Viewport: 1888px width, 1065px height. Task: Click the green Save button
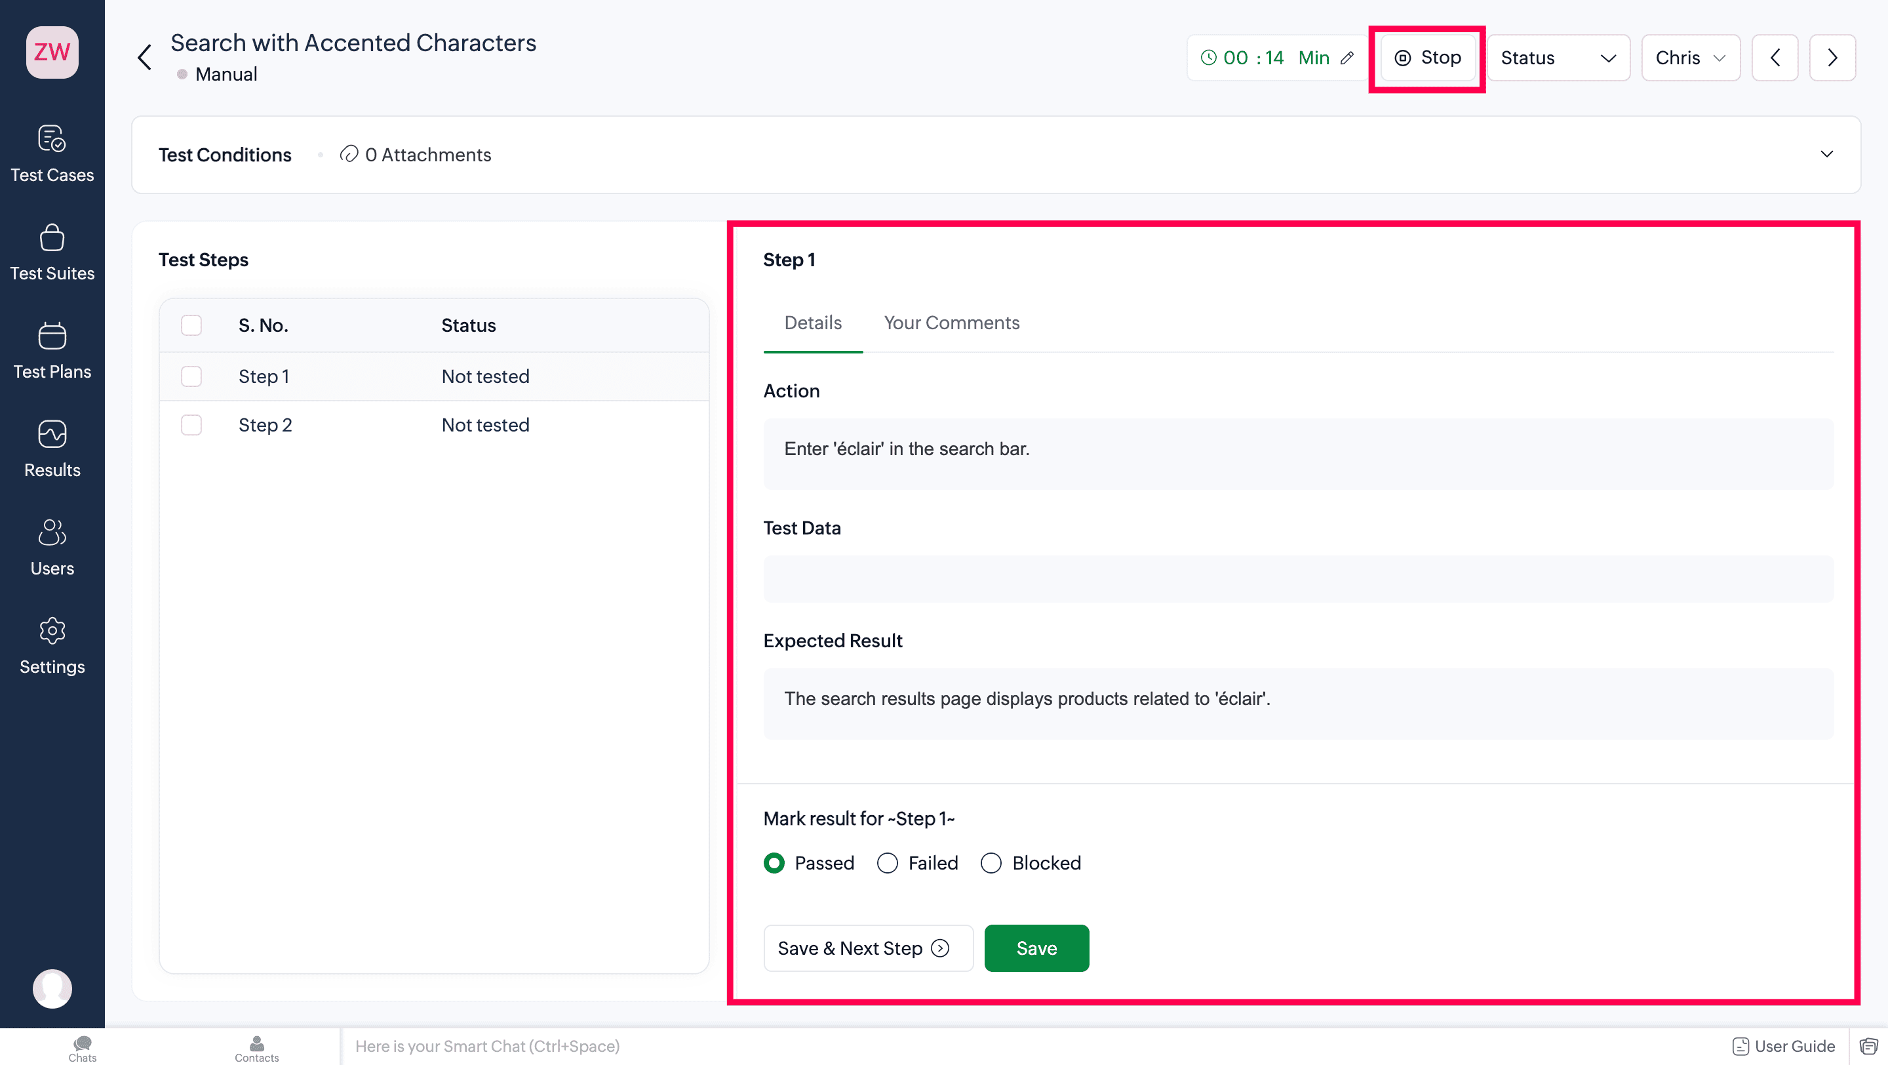point(1036,948)
